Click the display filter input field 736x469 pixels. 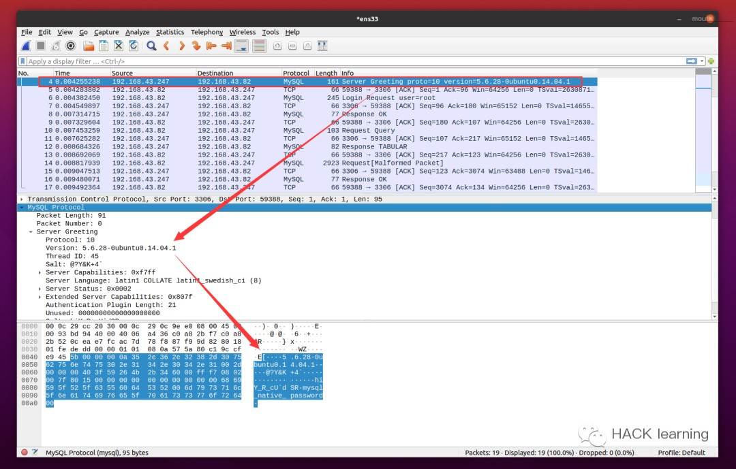(x=356, y=61)
